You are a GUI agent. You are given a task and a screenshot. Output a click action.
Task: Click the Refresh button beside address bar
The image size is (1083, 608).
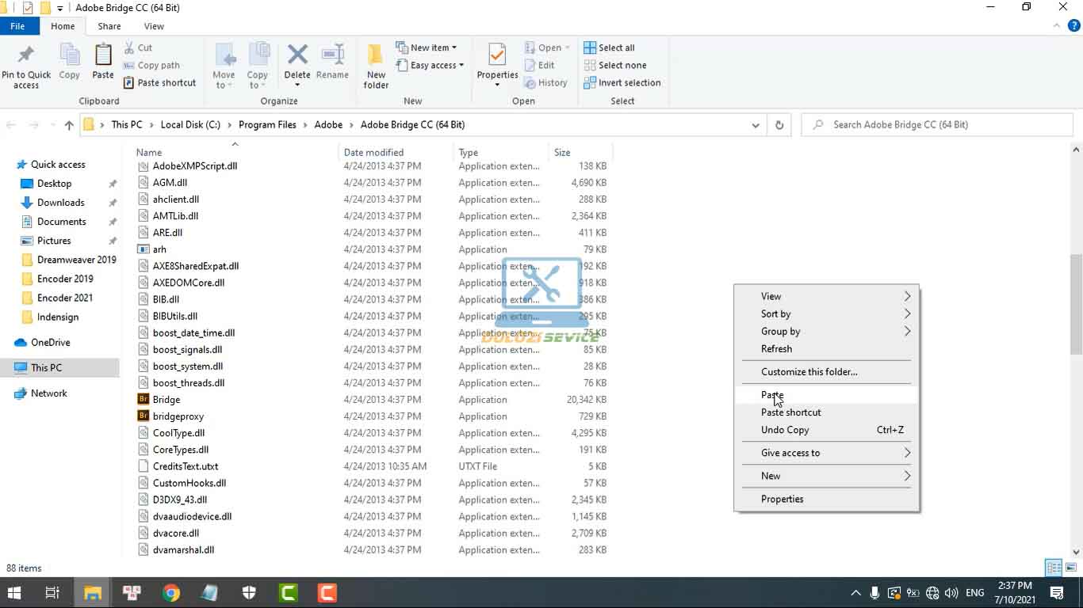tap(779, 125)
